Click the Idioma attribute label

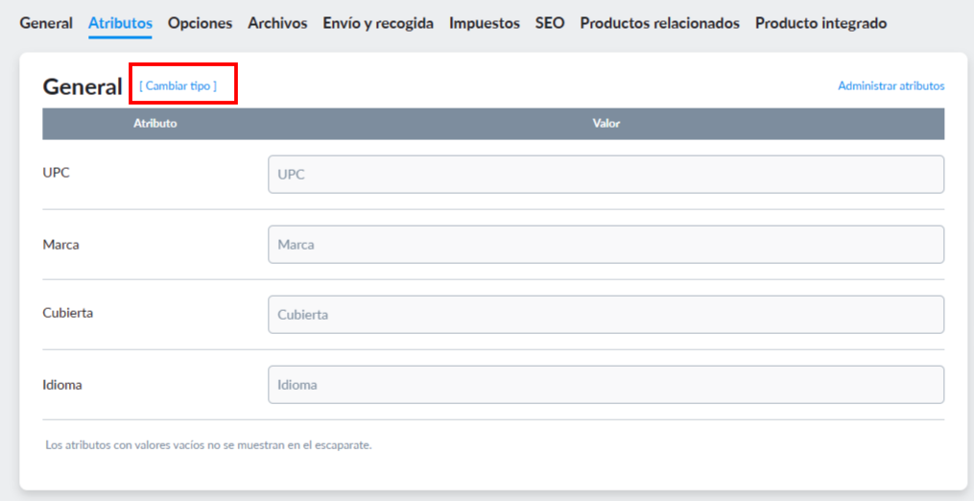pyautogui.click(x=62, y=385)
